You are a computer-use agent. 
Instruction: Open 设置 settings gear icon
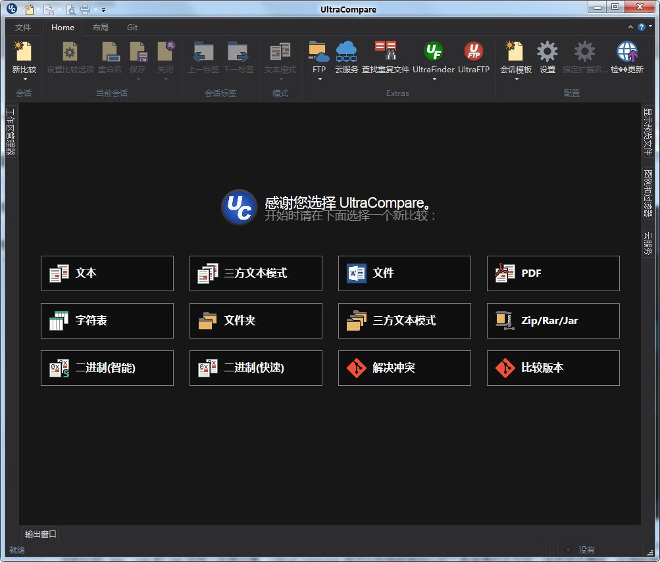pyautogui.click(x=547, y=52)
